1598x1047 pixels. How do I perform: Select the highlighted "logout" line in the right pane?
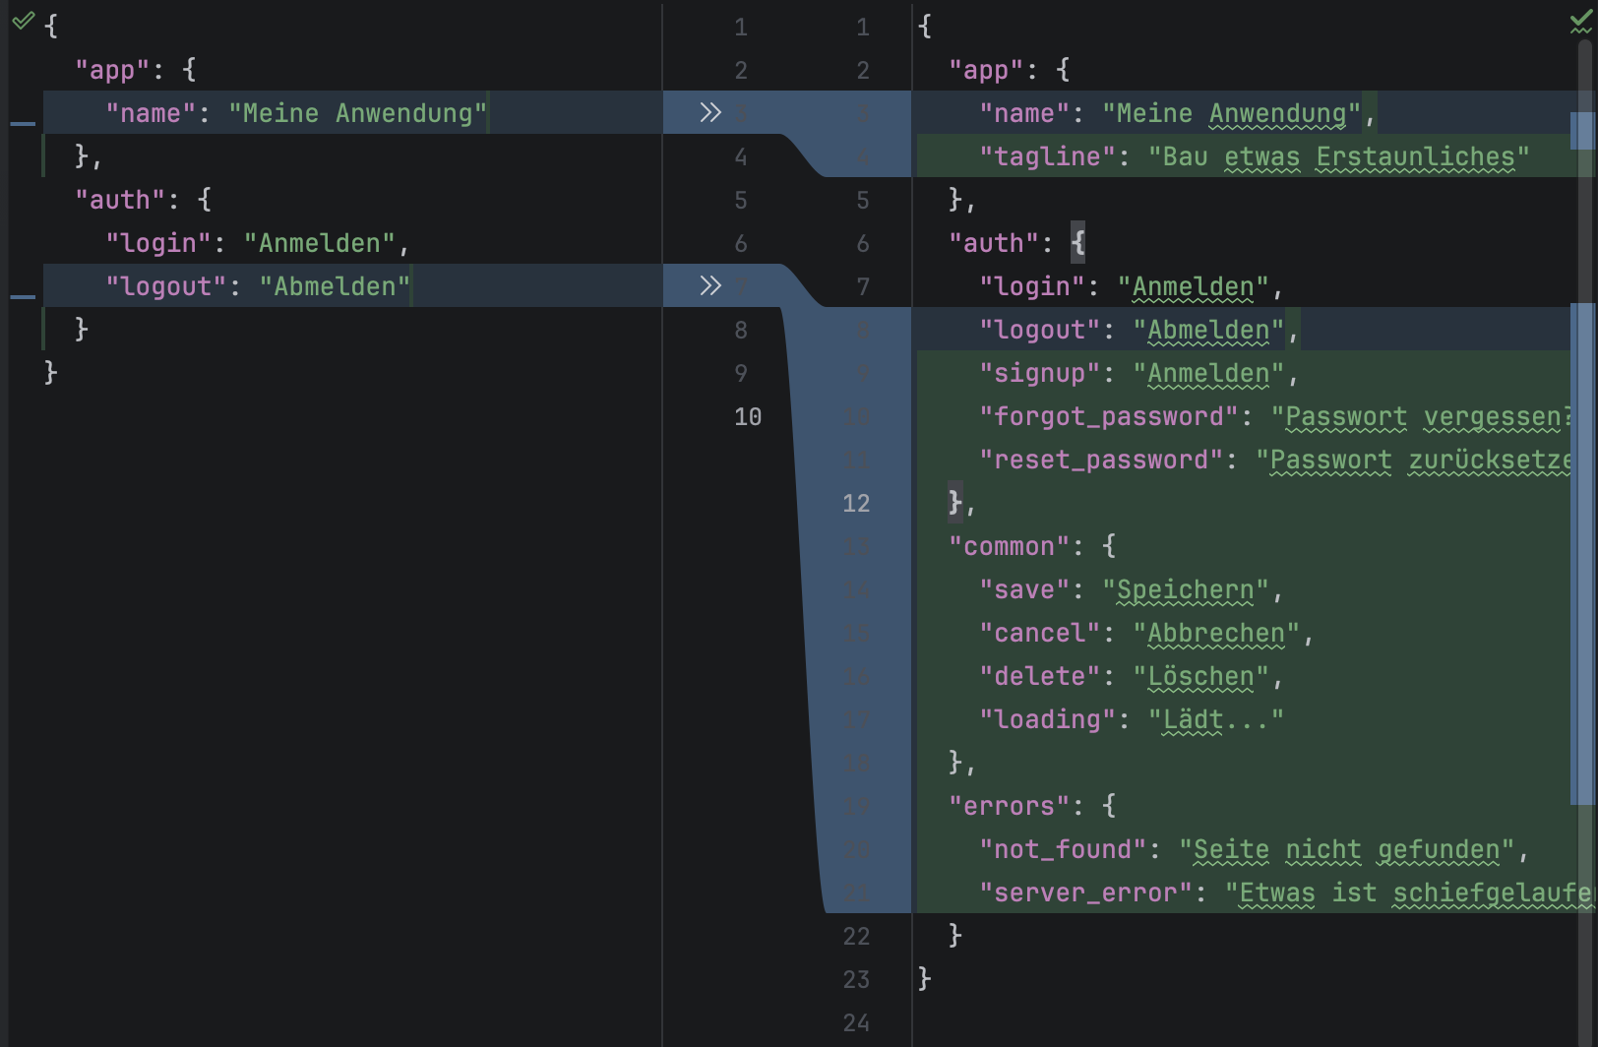coord(1132,330)
